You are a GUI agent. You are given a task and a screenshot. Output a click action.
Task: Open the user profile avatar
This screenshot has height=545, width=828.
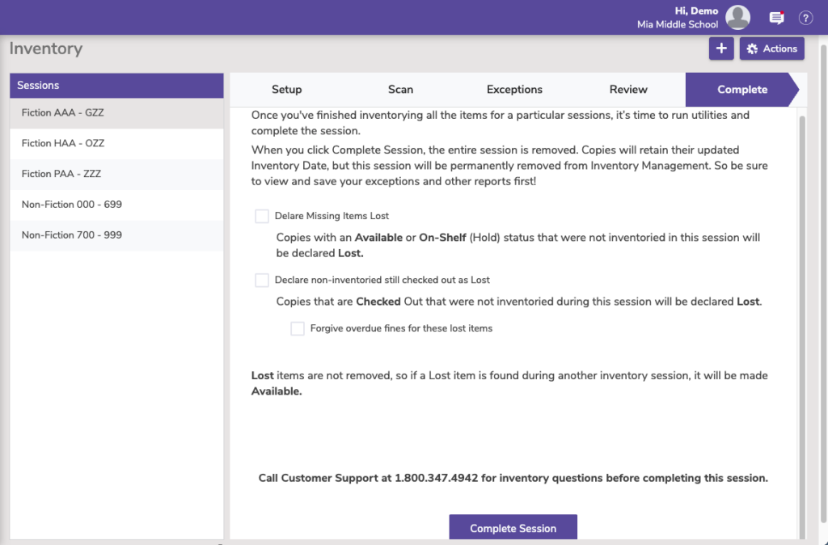tap(737, 18)
